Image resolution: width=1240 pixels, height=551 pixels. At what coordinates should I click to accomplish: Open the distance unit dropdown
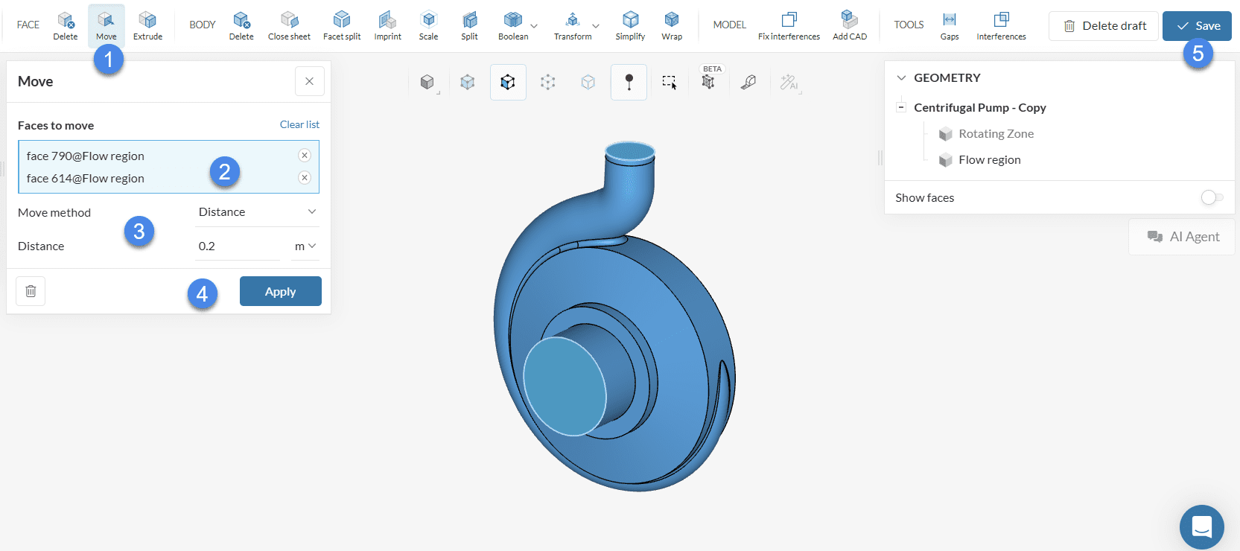pos(305,246)
